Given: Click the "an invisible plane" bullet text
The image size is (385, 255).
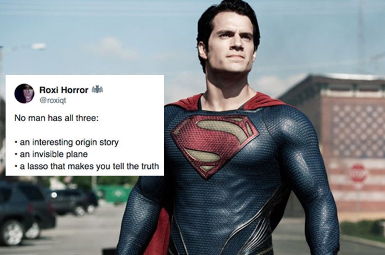Looking at the screenshot, I should 54,154.
